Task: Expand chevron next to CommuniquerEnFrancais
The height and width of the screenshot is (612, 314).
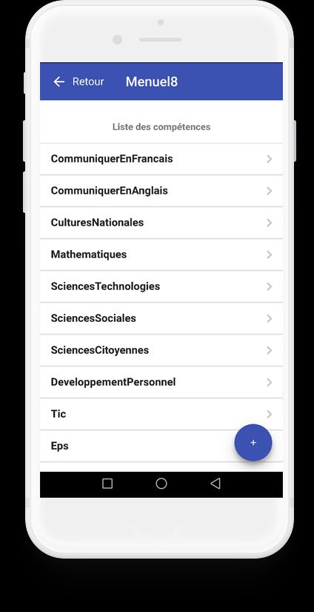Action: click(x=270, y=159)
